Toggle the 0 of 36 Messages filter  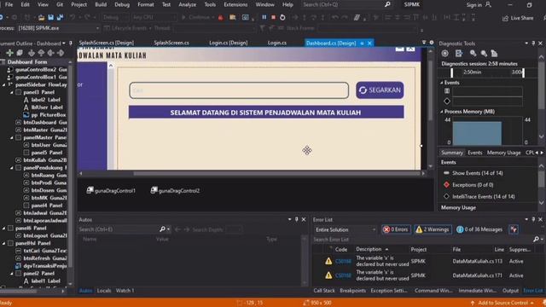pyautogui.click(x=479, y=229)
